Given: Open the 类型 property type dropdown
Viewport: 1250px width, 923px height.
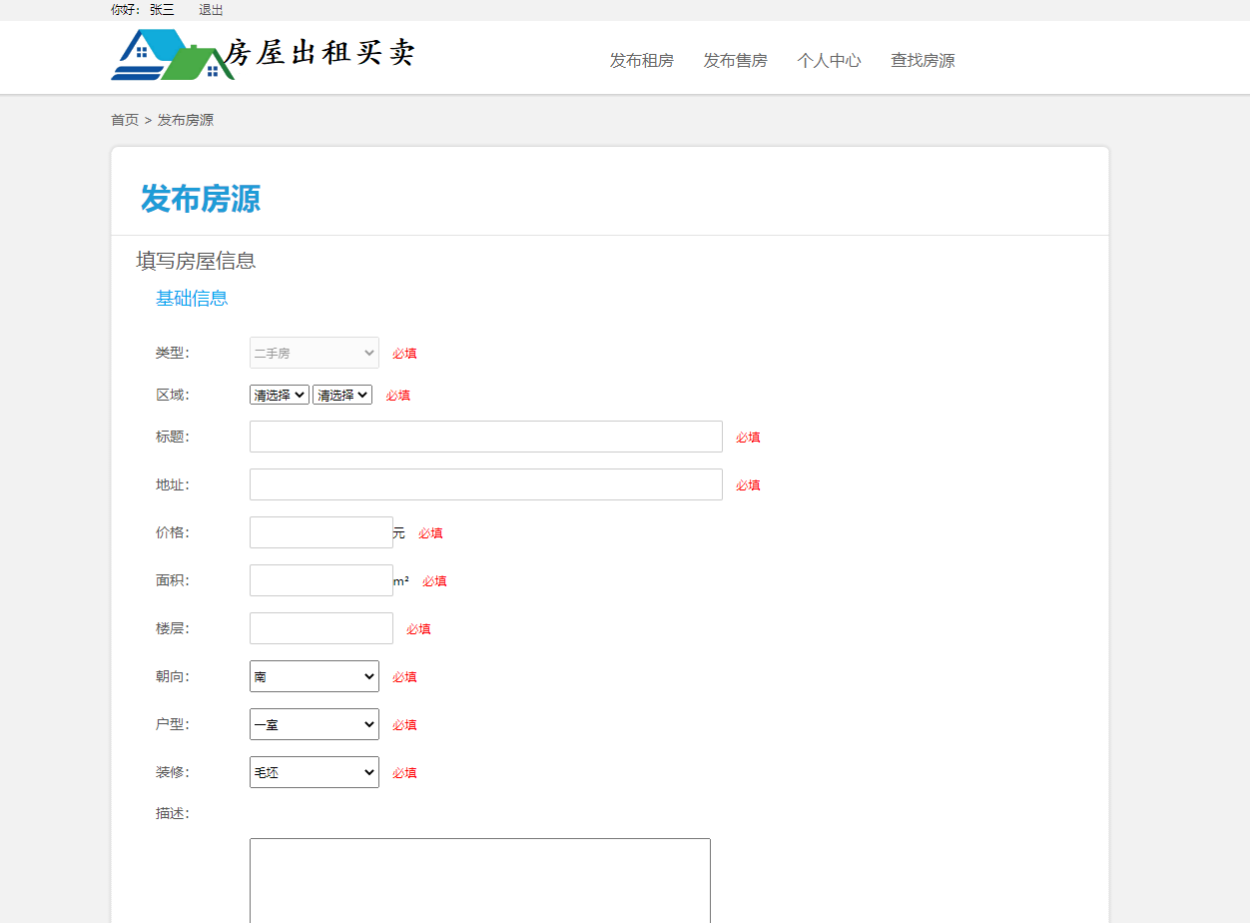Looking at the screenshot, I should [x=313, y=353].
